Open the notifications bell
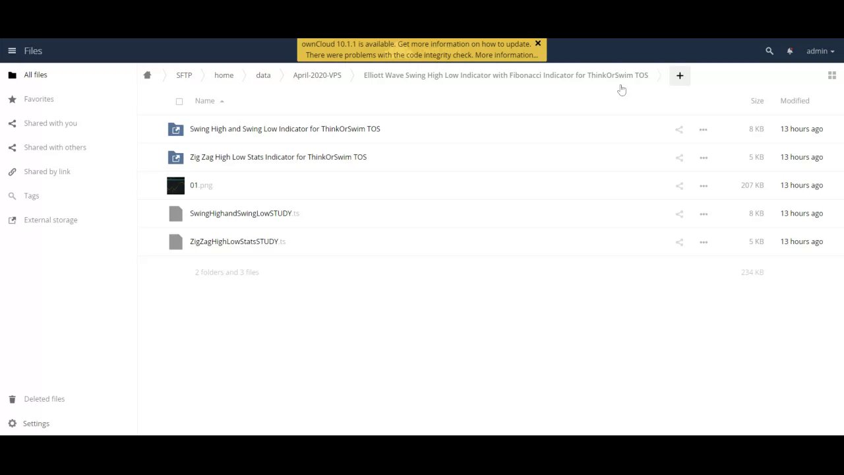This screenshot has height=475, width=844. (x=790, y=51)
